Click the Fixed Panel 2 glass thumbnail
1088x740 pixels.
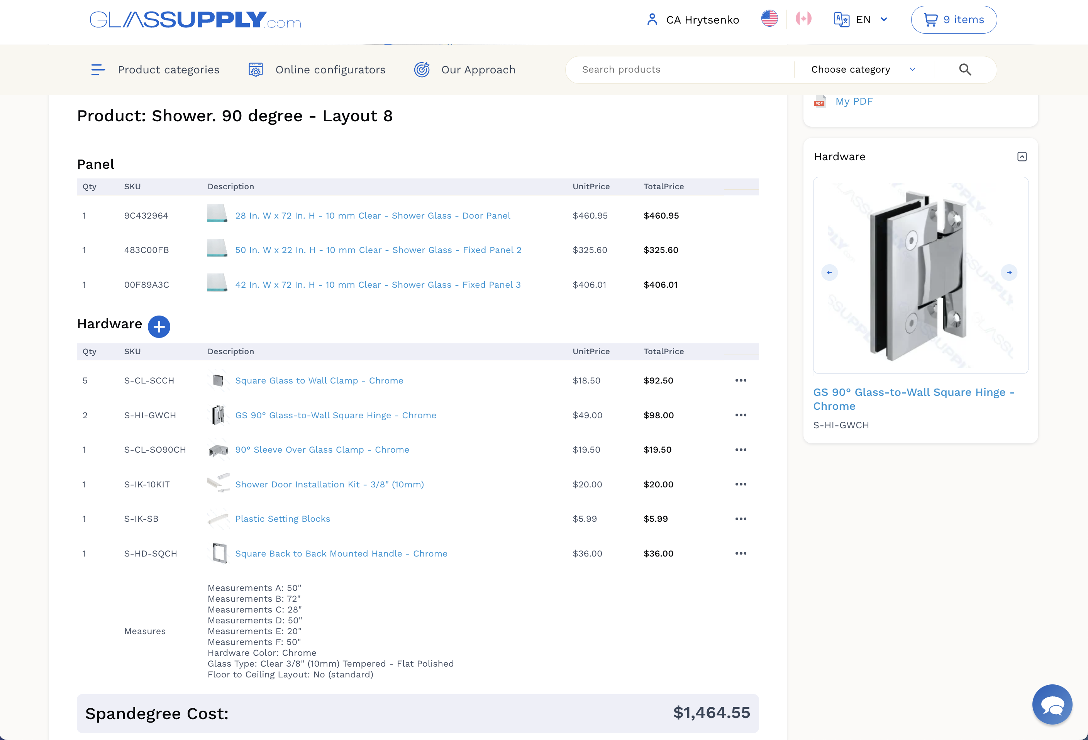tap(217, 248)
